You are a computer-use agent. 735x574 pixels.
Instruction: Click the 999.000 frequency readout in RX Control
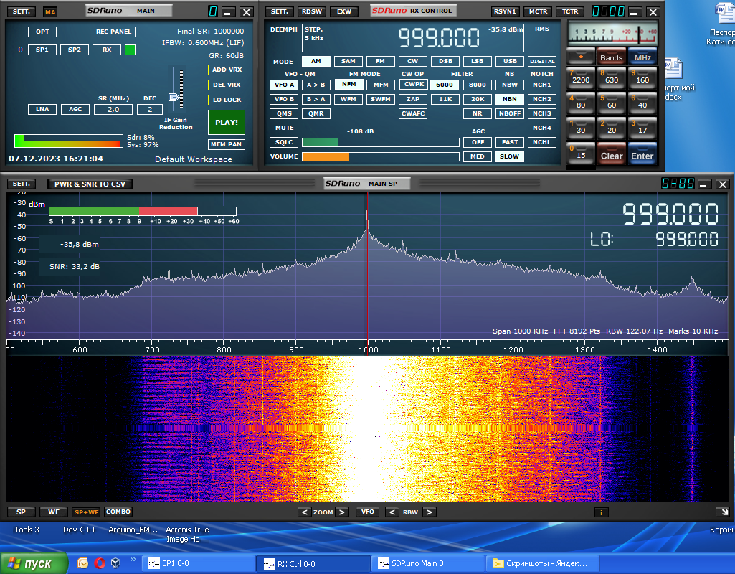point(439,37)
